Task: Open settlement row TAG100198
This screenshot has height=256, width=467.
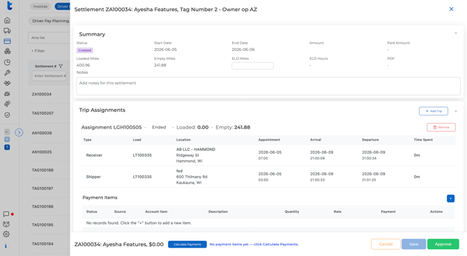Action: tap(43, 170)
